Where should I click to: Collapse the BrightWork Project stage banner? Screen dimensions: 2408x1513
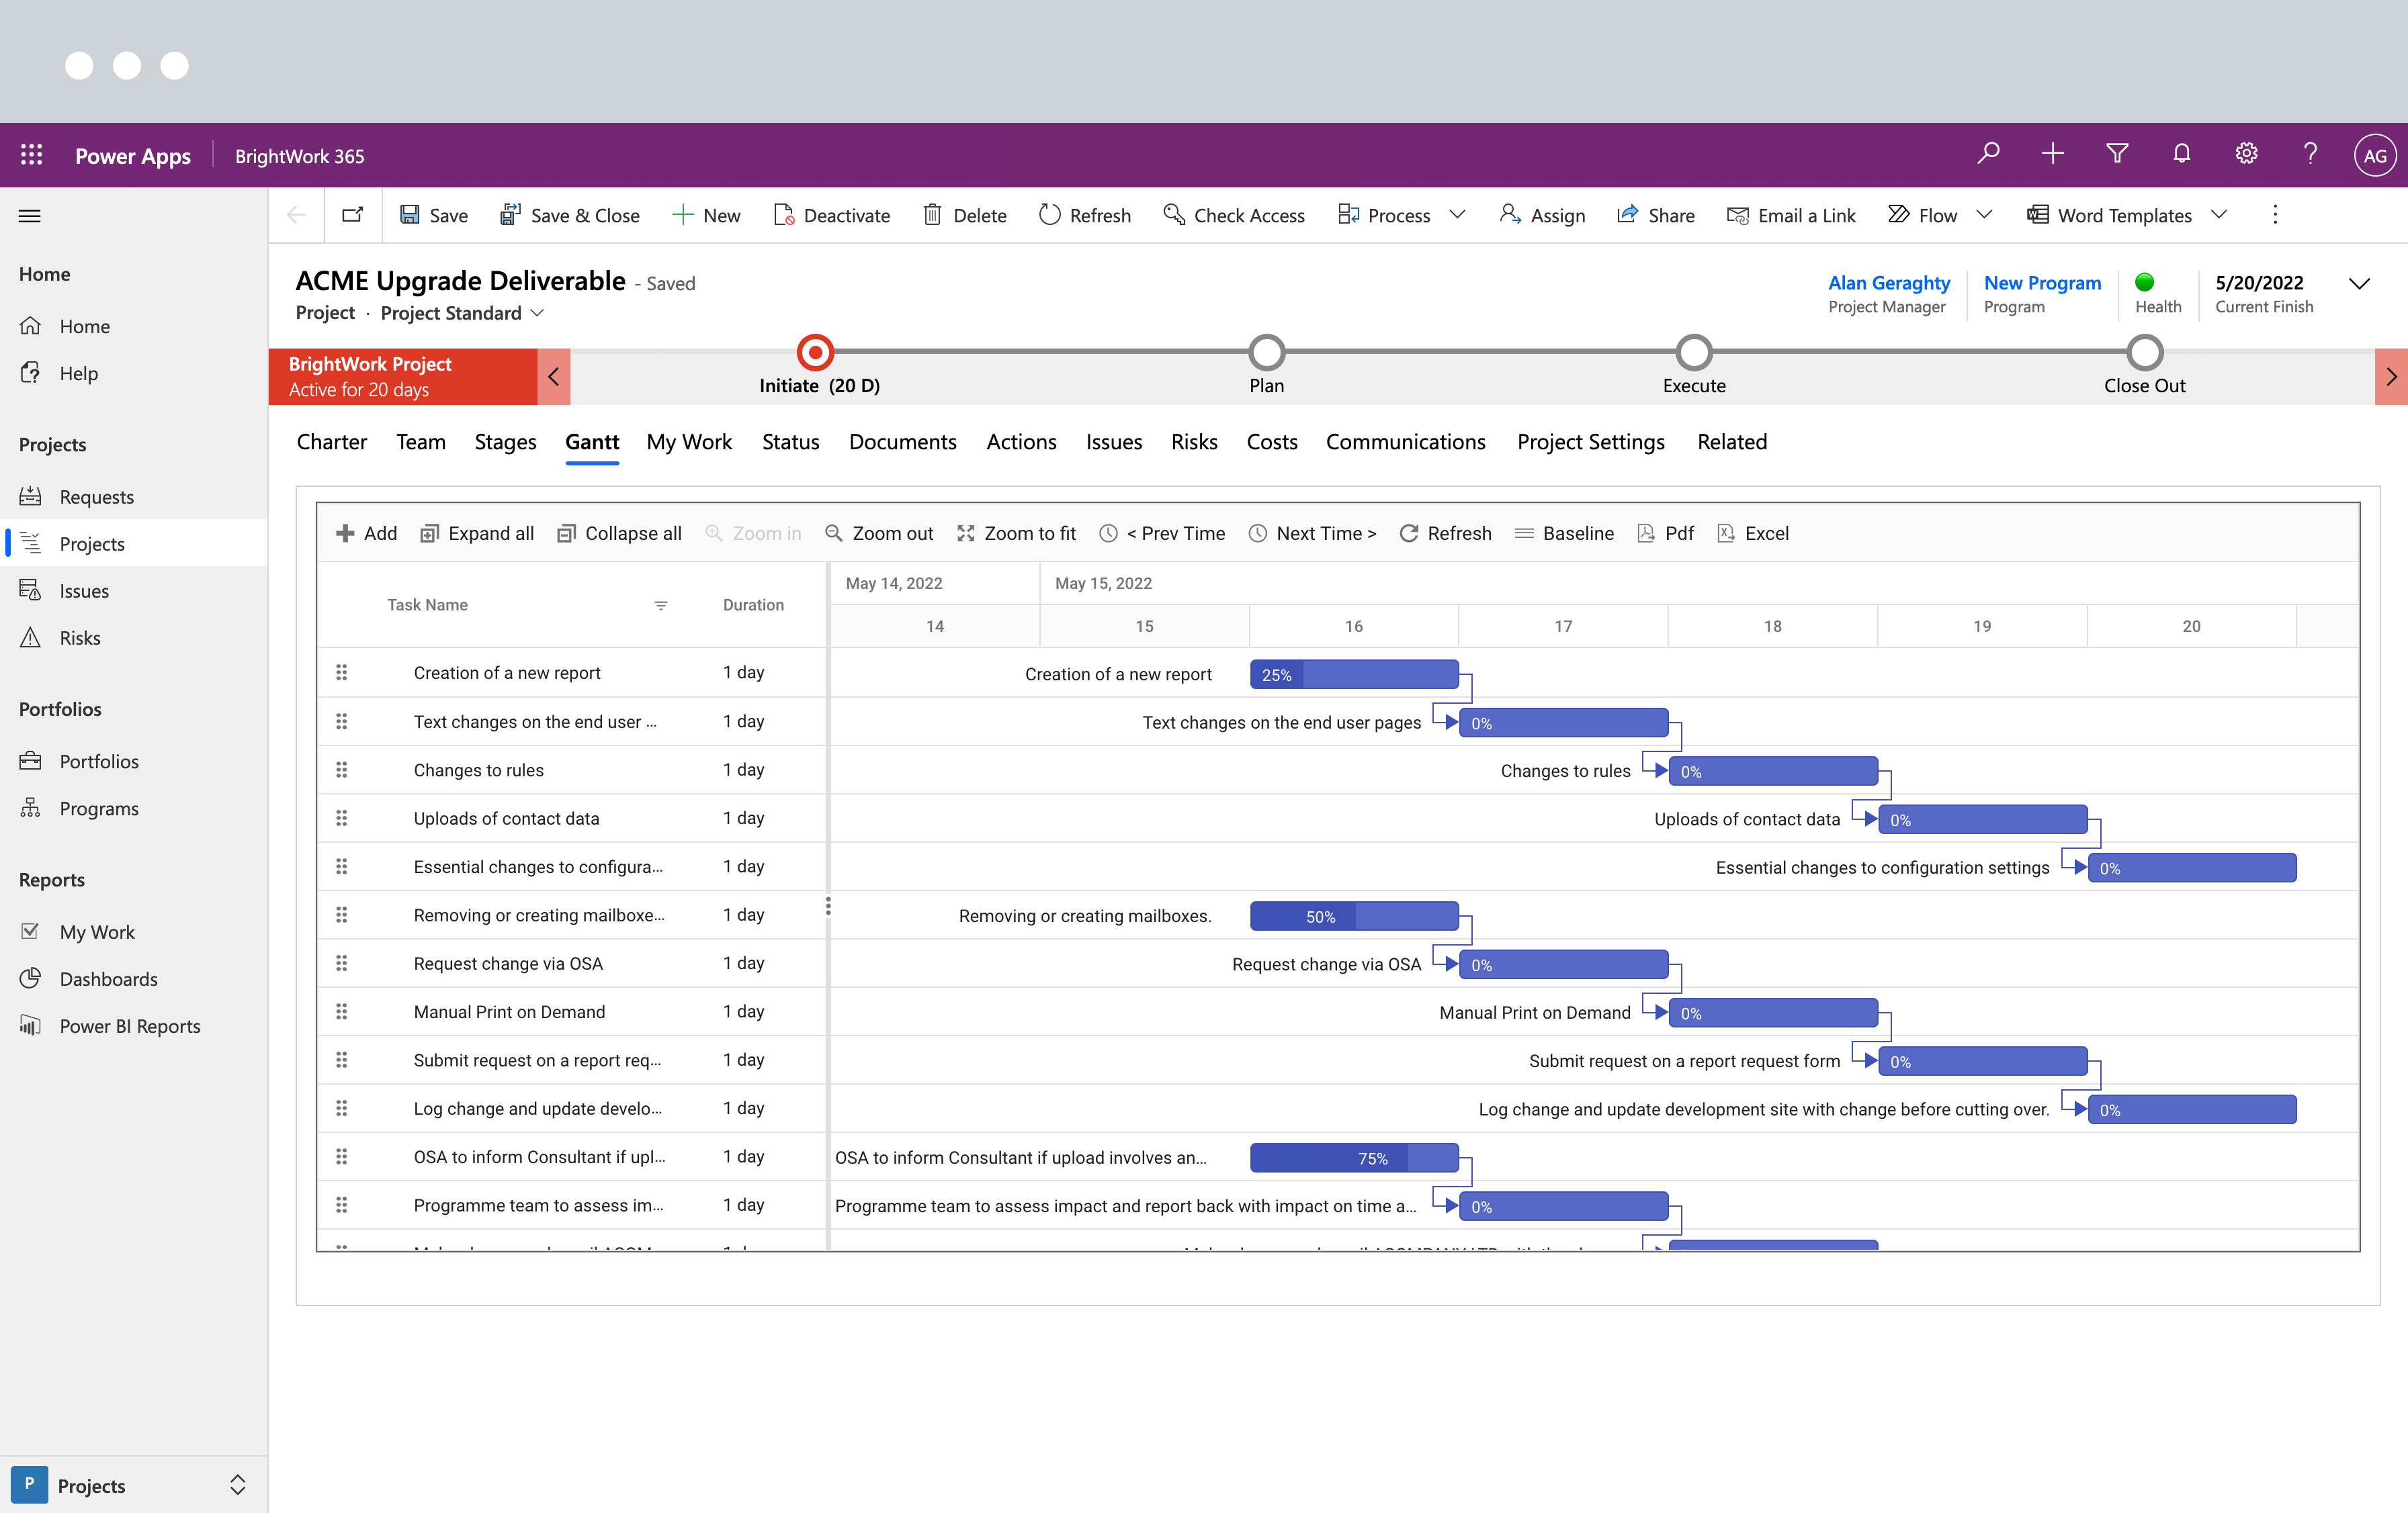coord(553,377)
